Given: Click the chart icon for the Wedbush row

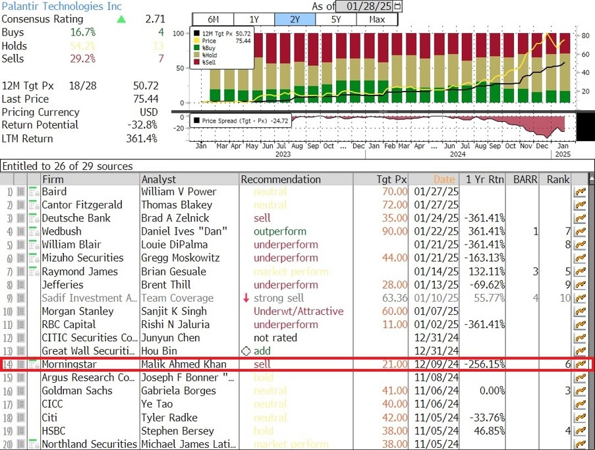Looking at the screenshot, I should pos(581,231).
